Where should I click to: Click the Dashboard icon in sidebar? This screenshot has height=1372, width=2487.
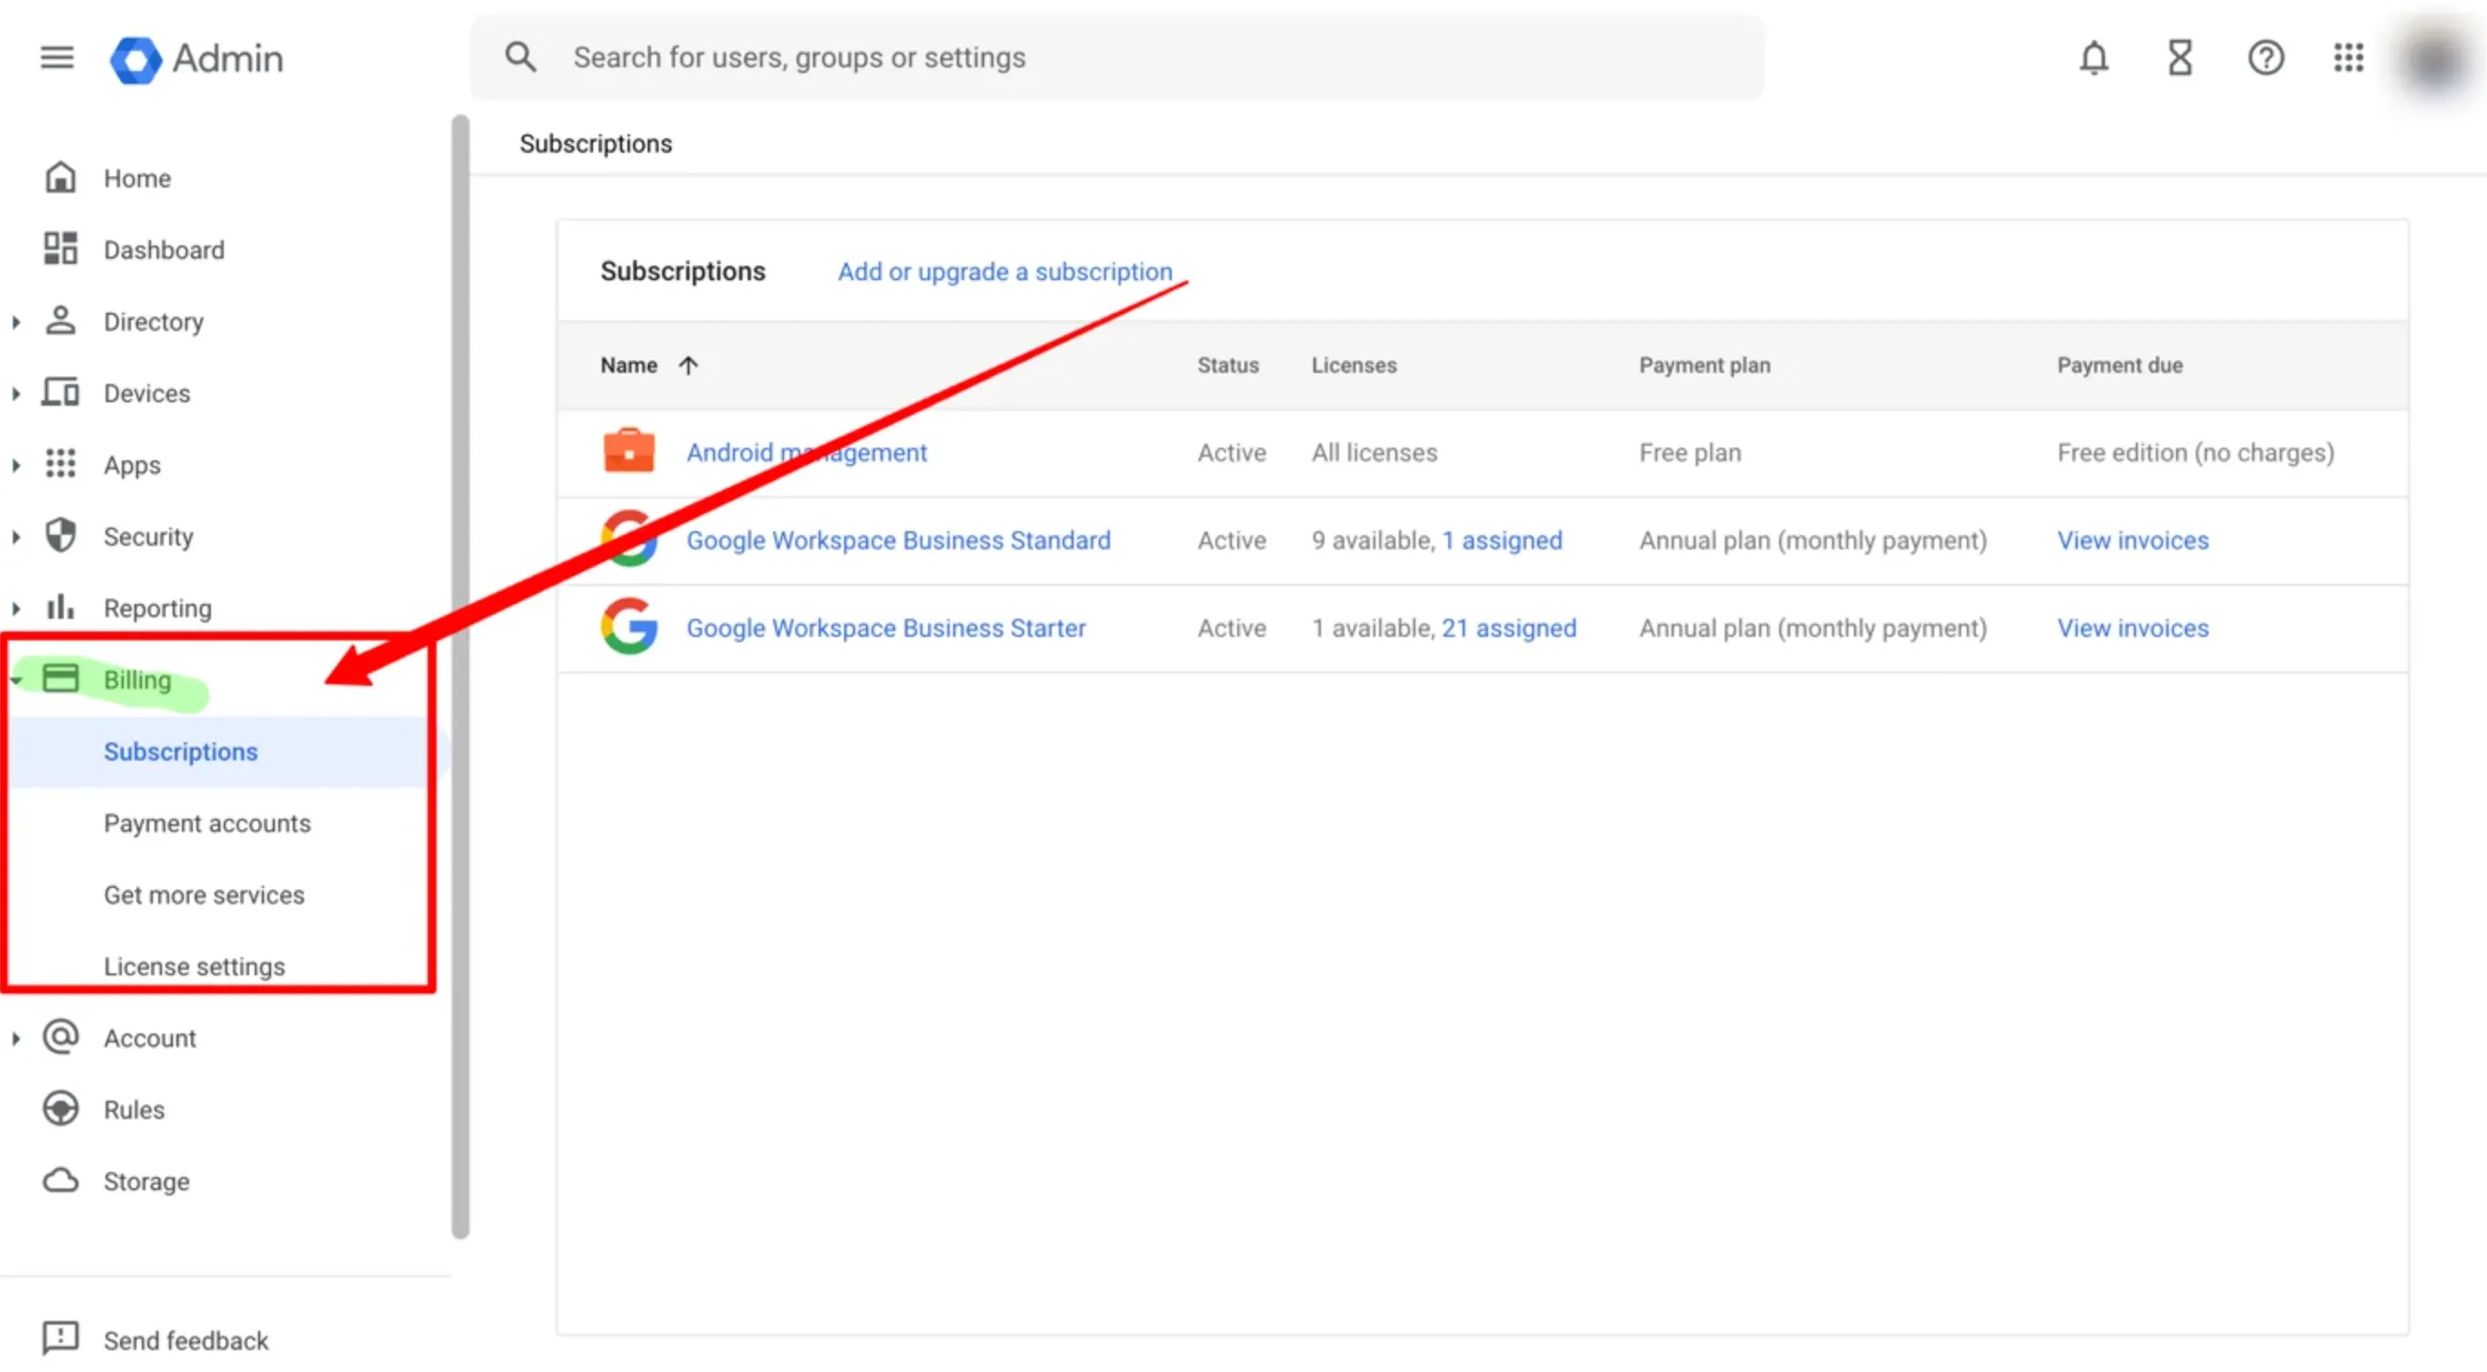coord(60,249)
